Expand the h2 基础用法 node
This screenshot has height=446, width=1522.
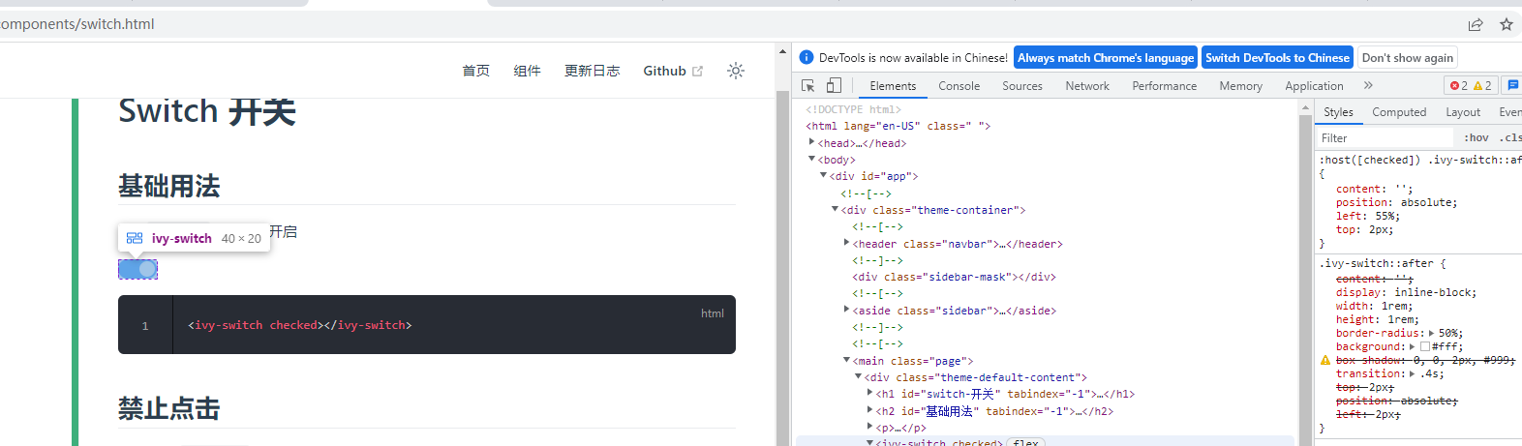tap(870, 410)
